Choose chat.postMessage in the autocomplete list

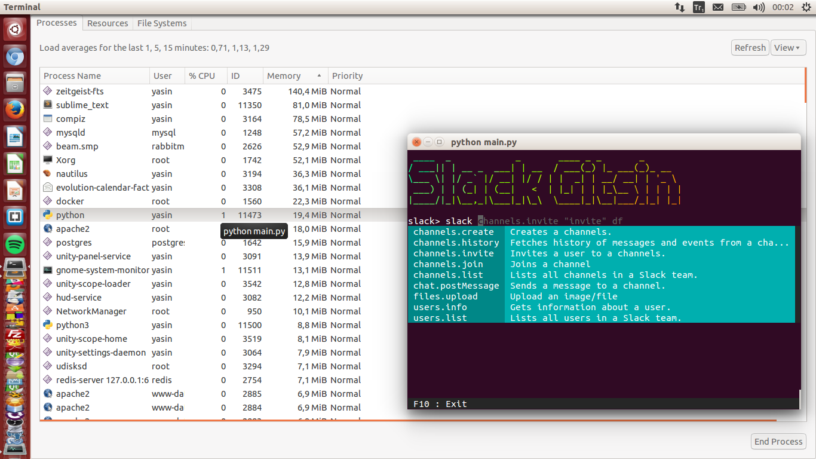602,286
